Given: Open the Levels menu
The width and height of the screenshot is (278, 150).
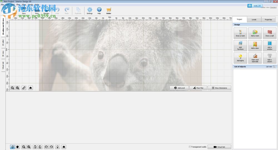Looking at the screenshot, I should click(x=31, y=5).
